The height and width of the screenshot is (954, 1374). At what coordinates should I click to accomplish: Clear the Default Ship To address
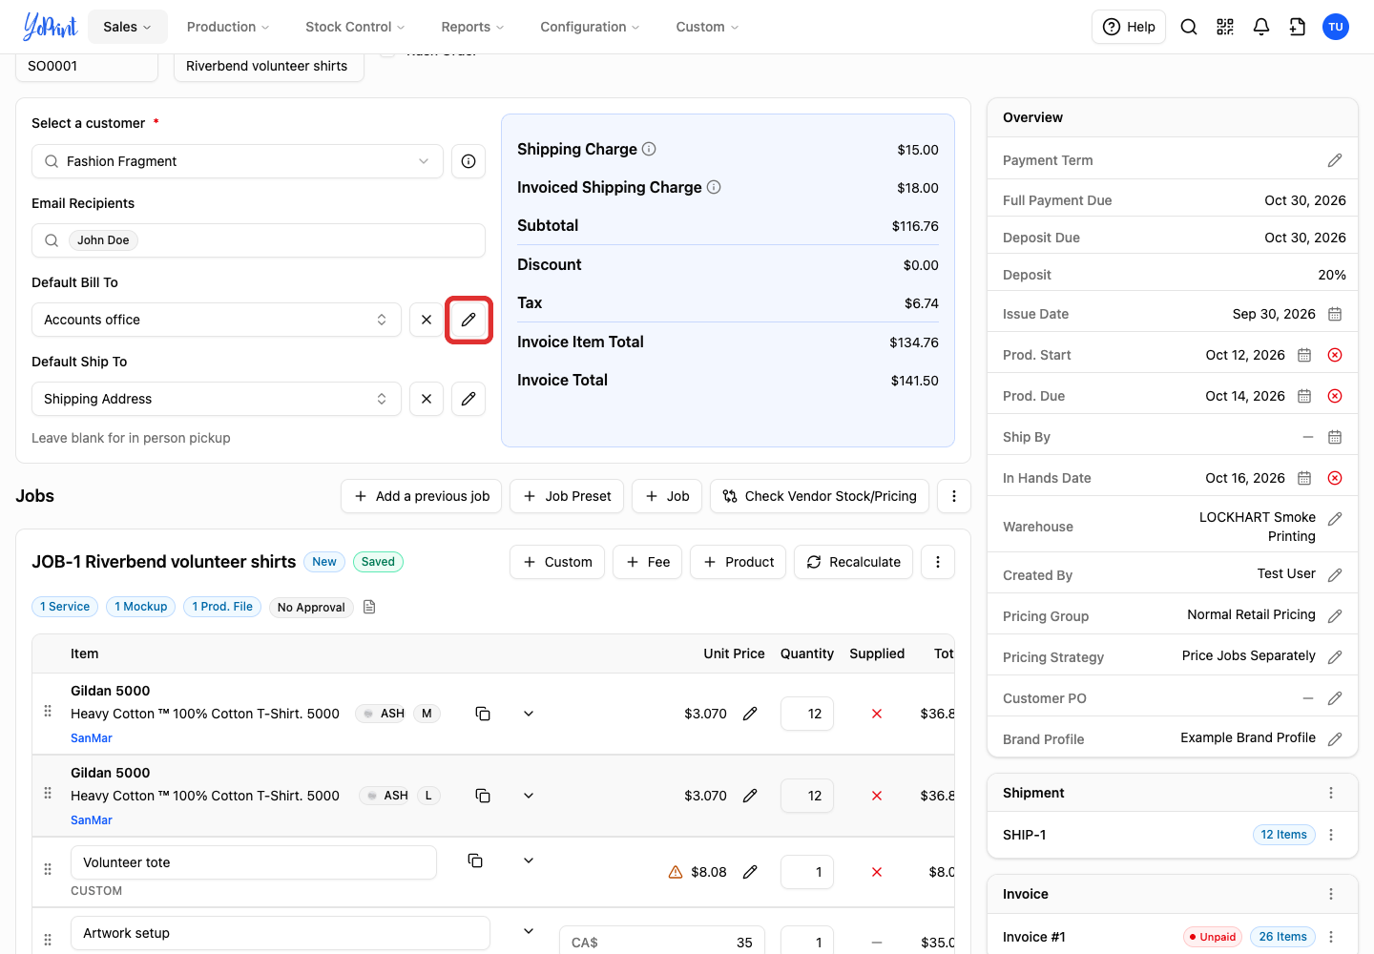click(x=427, y=399)
